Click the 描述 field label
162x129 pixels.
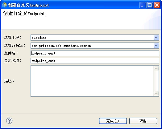click(x=9, y=81)
